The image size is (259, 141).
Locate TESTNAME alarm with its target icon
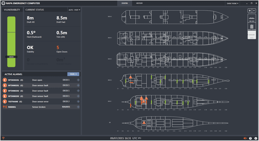pos(78,102)
